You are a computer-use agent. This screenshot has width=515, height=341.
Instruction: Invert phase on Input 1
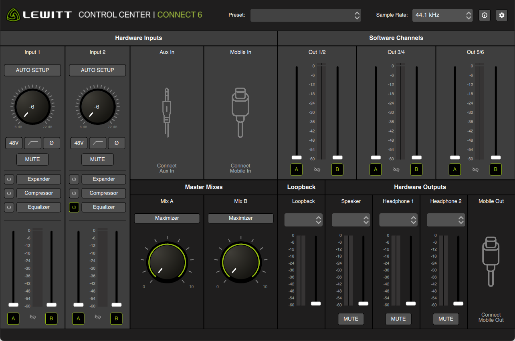[52, 143]
